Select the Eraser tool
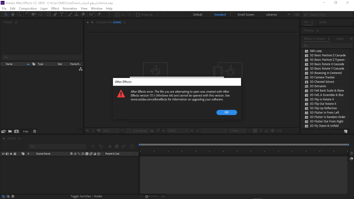 click(83, 15)
